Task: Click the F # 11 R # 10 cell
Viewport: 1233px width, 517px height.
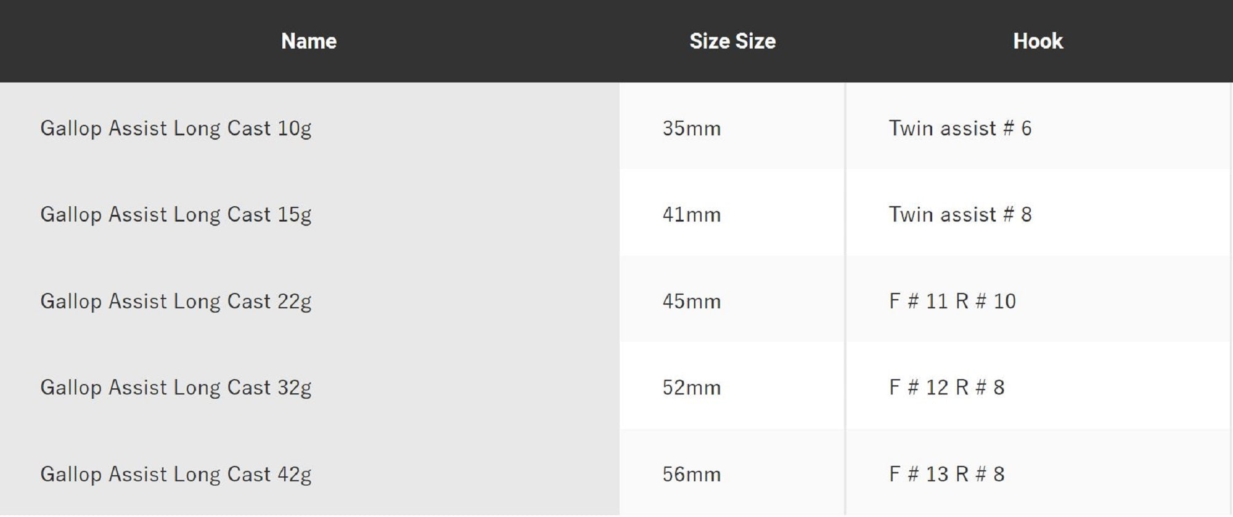Action: tap(952, 301)
